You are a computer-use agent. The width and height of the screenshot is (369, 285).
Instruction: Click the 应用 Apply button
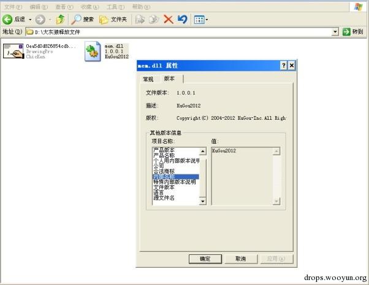tap(277, 259)
